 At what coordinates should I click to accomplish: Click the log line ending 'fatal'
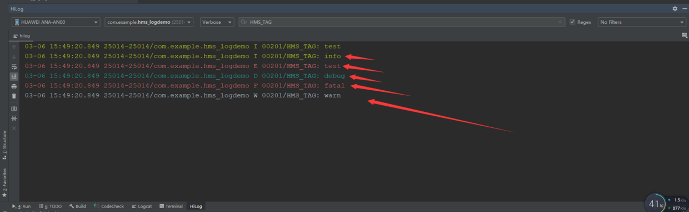click(184, 86)
